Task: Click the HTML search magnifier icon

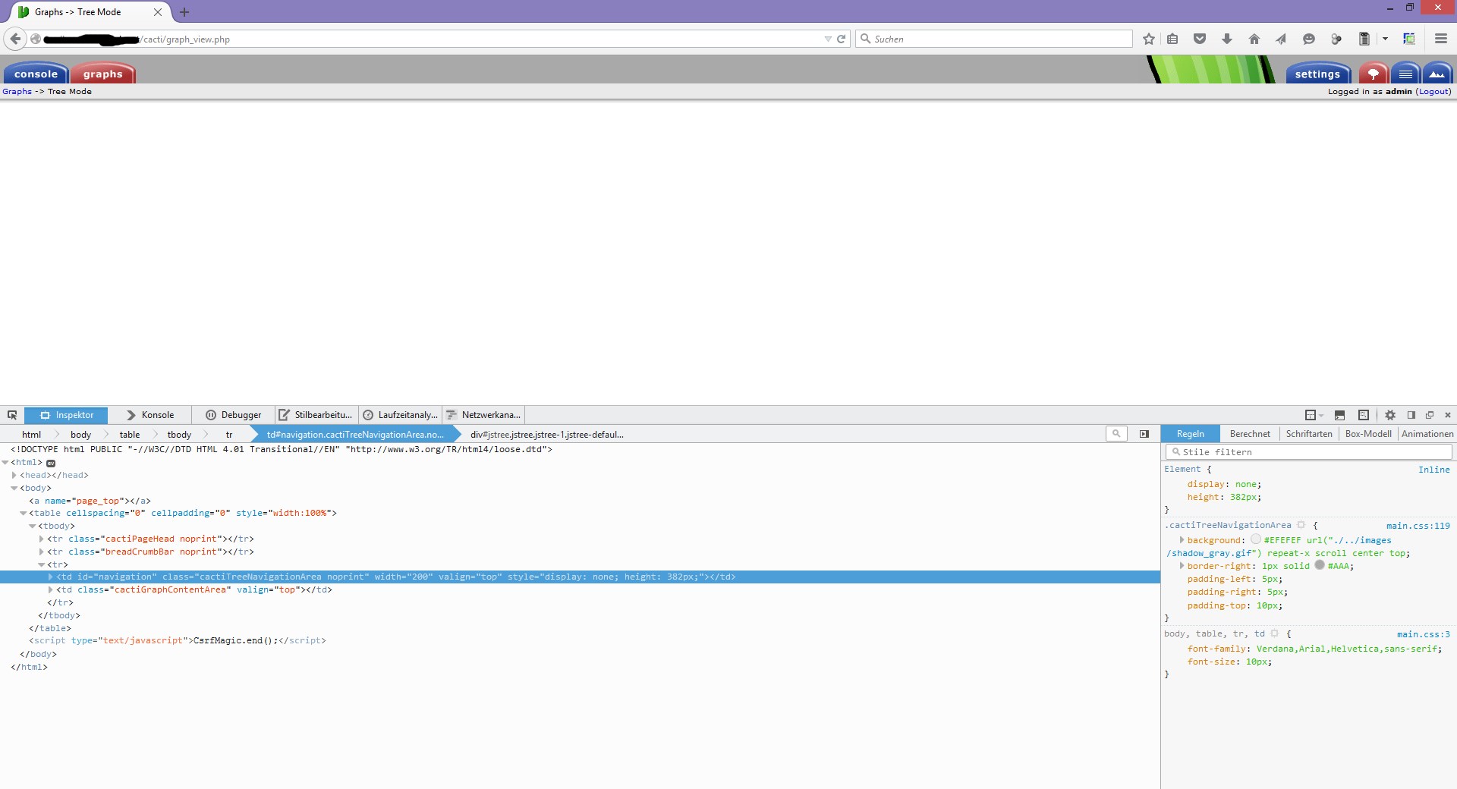Action: pos(1116,434)
